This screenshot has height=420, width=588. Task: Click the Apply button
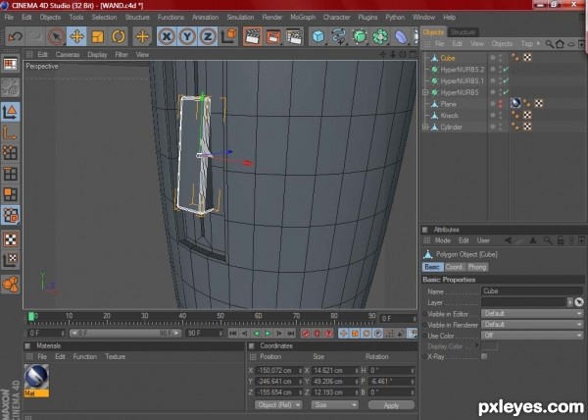point(391,405)
